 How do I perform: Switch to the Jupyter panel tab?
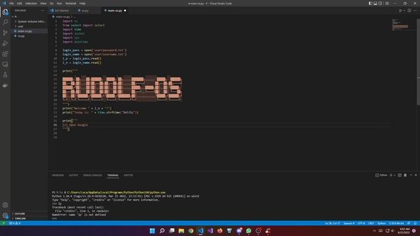(129, 175)
